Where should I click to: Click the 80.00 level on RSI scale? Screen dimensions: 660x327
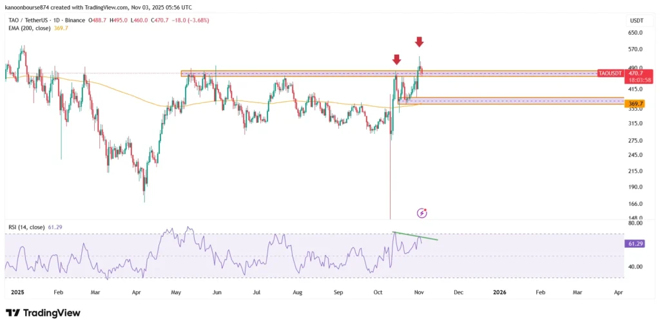636,223
